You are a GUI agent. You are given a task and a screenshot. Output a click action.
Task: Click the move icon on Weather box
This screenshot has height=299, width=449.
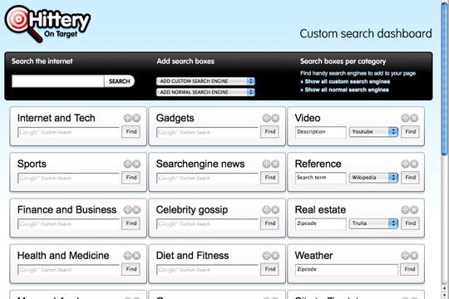(x=405, y=256)
